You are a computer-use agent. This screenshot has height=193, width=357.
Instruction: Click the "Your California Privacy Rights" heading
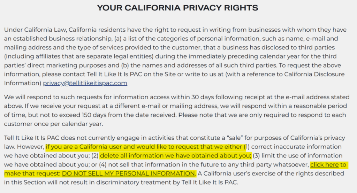(x=178, y=8)
